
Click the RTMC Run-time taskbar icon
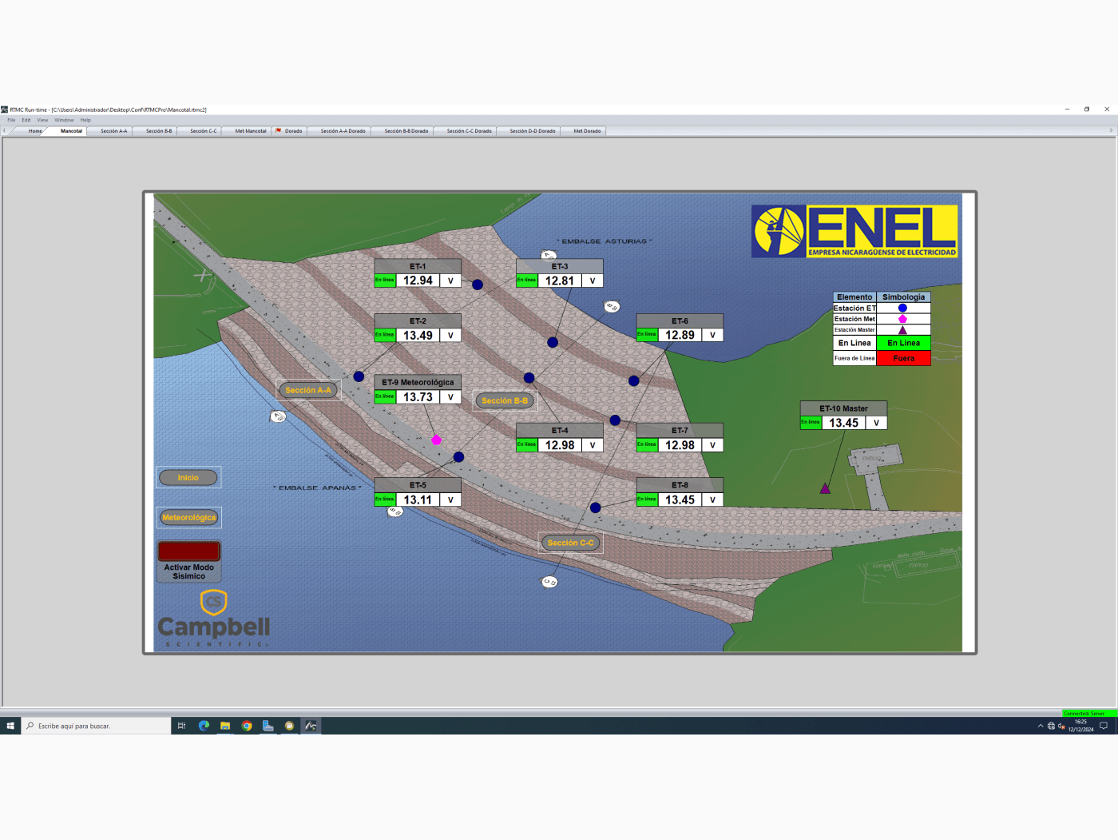tap(311, 726)
